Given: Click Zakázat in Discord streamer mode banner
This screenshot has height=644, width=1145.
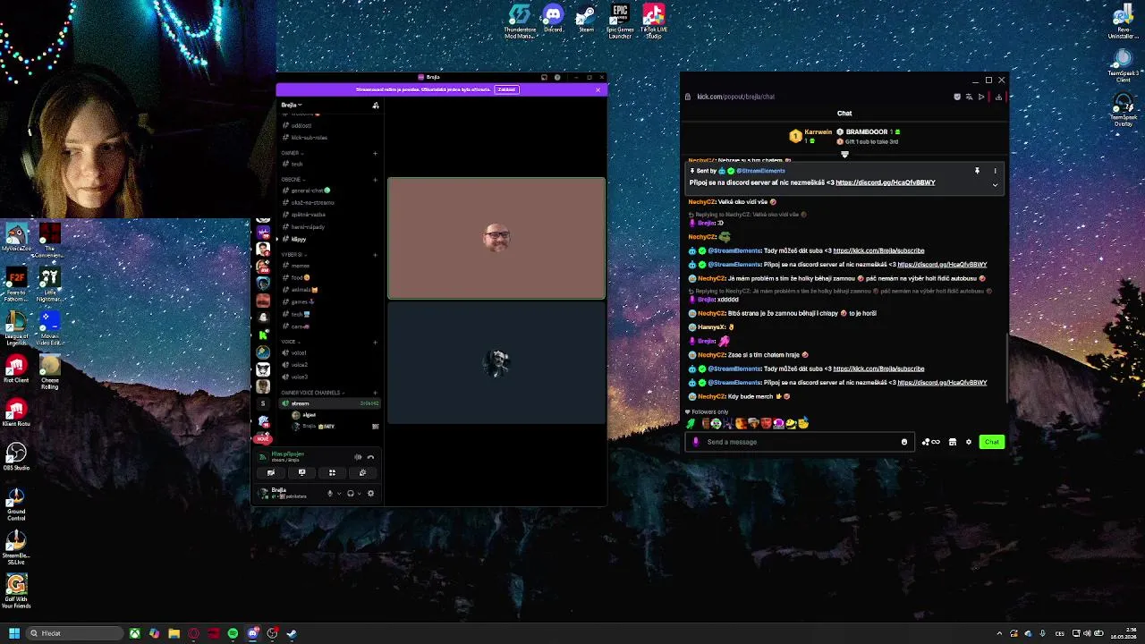Looking at the screenshot, I should pyautogui.click(x=507, y=89).
